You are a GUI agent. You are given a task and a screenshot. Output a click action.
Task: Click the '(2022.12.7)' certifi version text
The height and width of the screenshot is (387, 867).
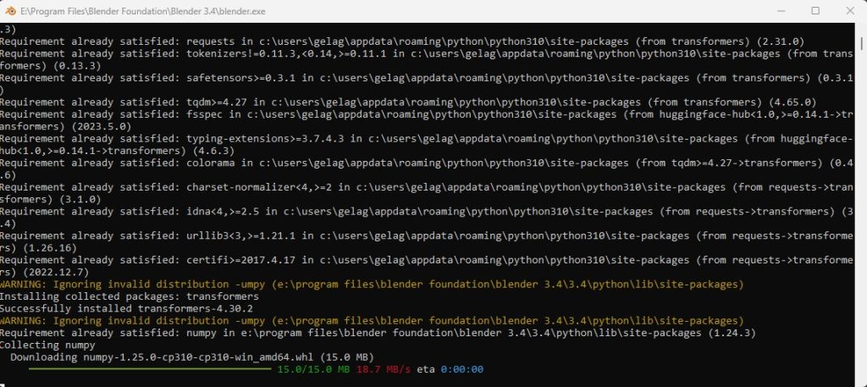(58, 272)
